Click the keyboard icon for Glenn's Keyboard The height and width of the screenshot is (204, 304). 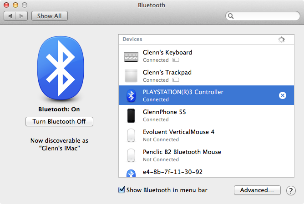click(x=131, y=56)
